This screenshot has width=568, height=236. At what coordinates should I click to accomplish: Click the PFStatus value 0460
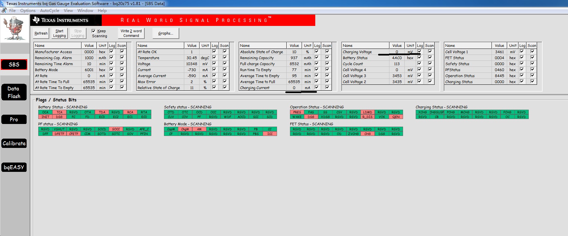(499, 70)
